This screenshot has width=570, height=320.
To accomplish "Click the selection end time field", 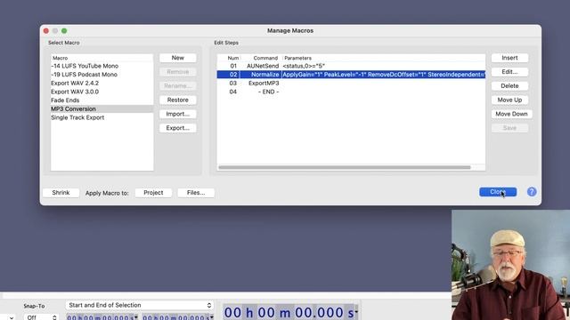I will [178, 317].
